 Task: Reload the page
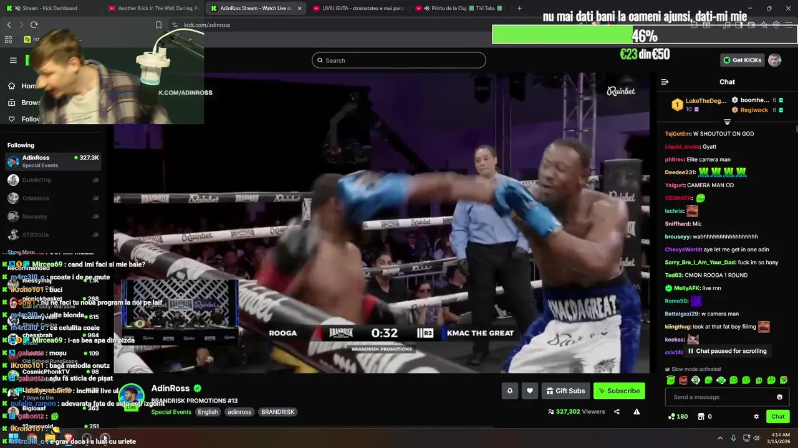(34, 25)
